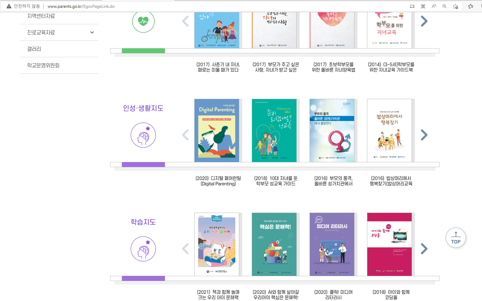Expand the 진로교육자료 menu chevron
Screen dimensions: 482x301
[92, 32]
